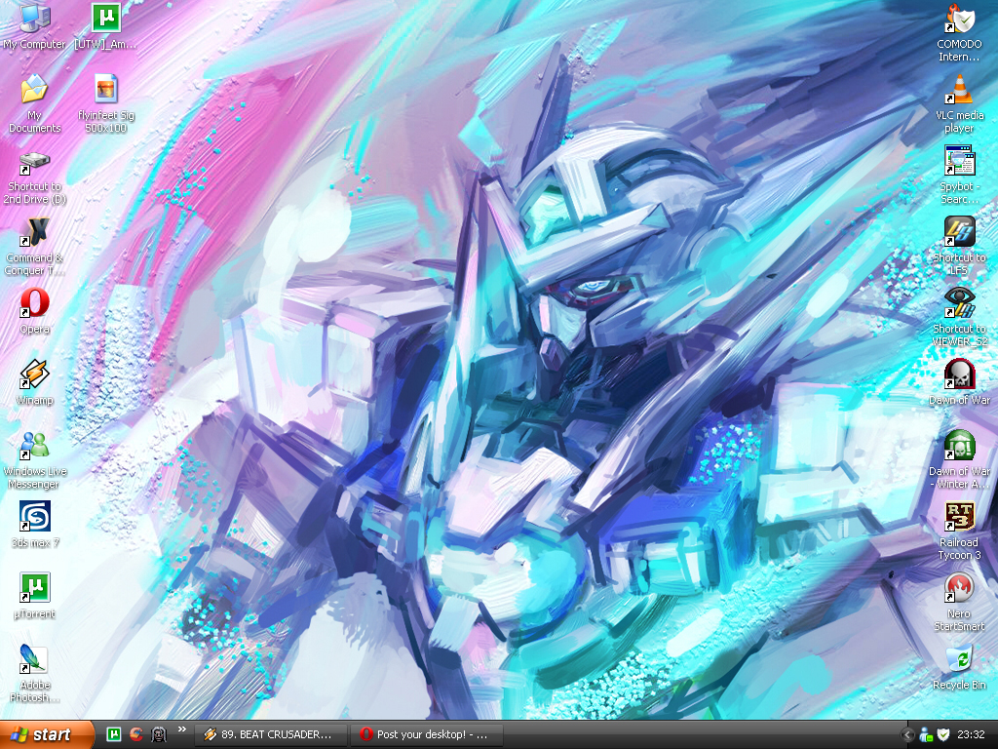Open My Computer desktop icon
998x749 pixels.
[34, 25]
